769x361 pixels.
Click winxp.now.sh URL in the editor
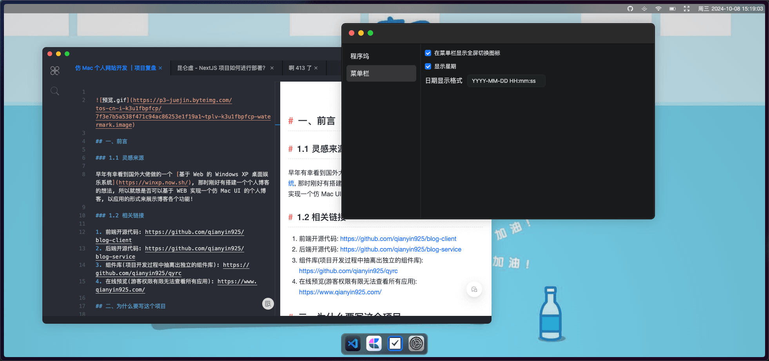coord(153,182)
